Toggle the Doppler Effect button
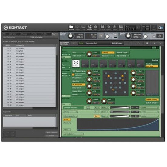Image resolution: width=167 pixels, height=167 pixels. coord(79,91)
